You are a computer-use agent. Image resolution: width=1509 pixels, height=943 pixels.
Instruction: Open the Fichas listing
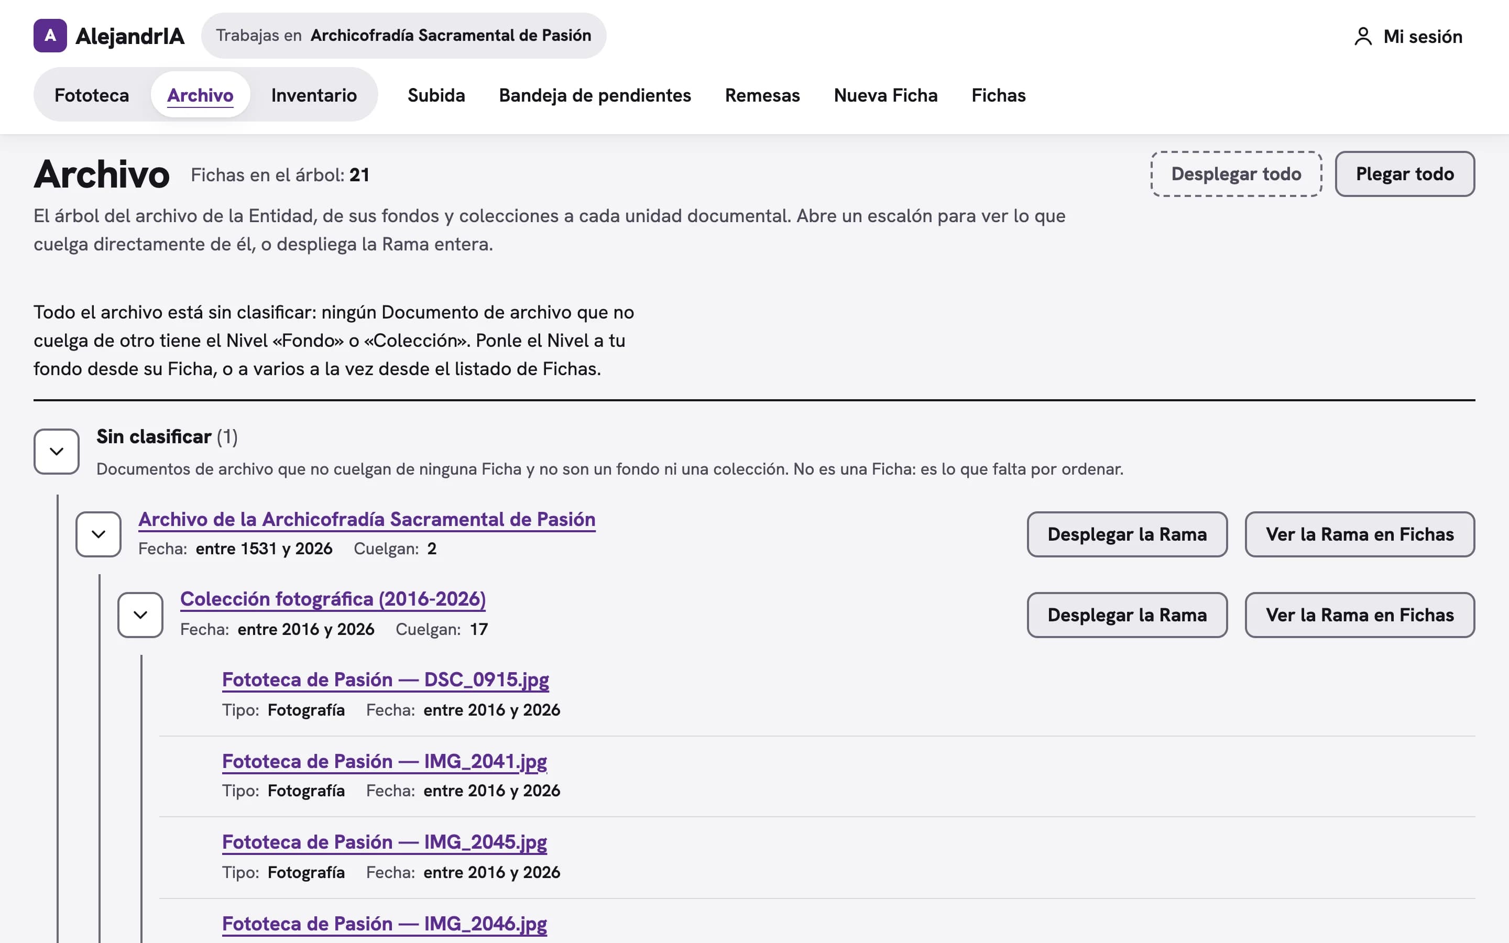pos(998,95)
